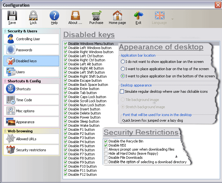Click the Exit toolbar icon
The image size is (222, 183).
point(138,16)
